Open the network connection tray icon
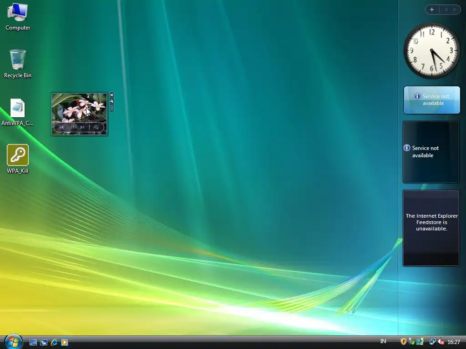 (x=432, y=342)
